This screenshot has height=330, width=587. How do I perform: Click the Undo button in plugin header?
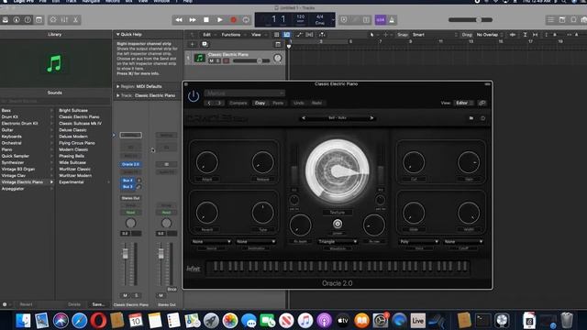tap(298, 103)
